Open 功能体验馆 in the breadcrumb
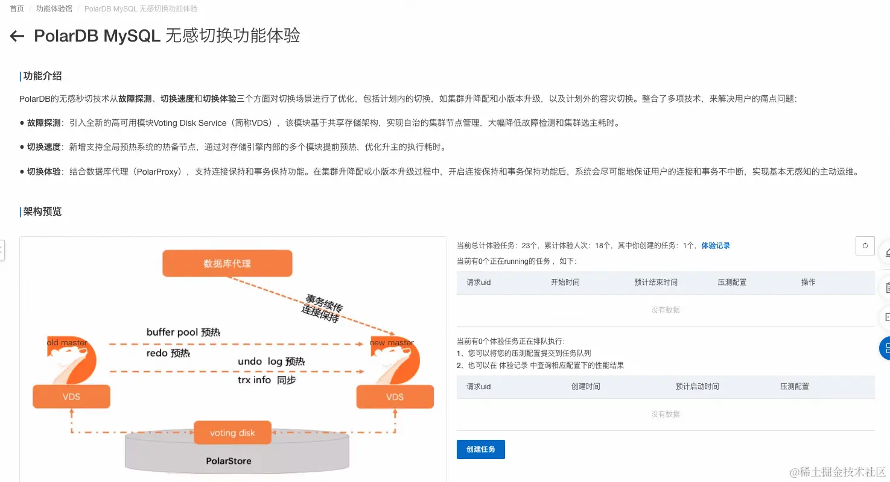Screen dimensions: 890x482 click(x=54, y=9)
